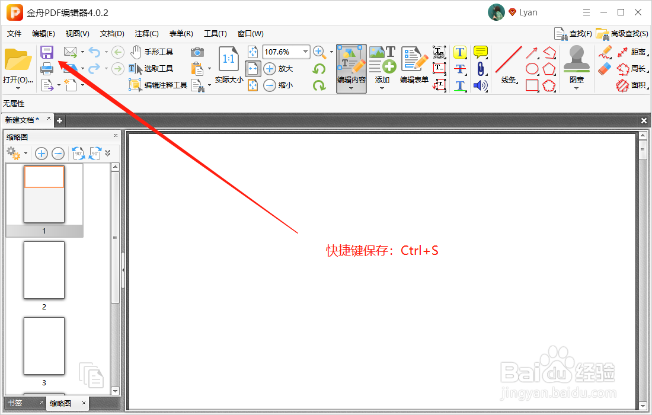Image resolution: width=652 pixels, height=415 pixels.
Task: Toggle the fit page view button
Action: (253, 52)
